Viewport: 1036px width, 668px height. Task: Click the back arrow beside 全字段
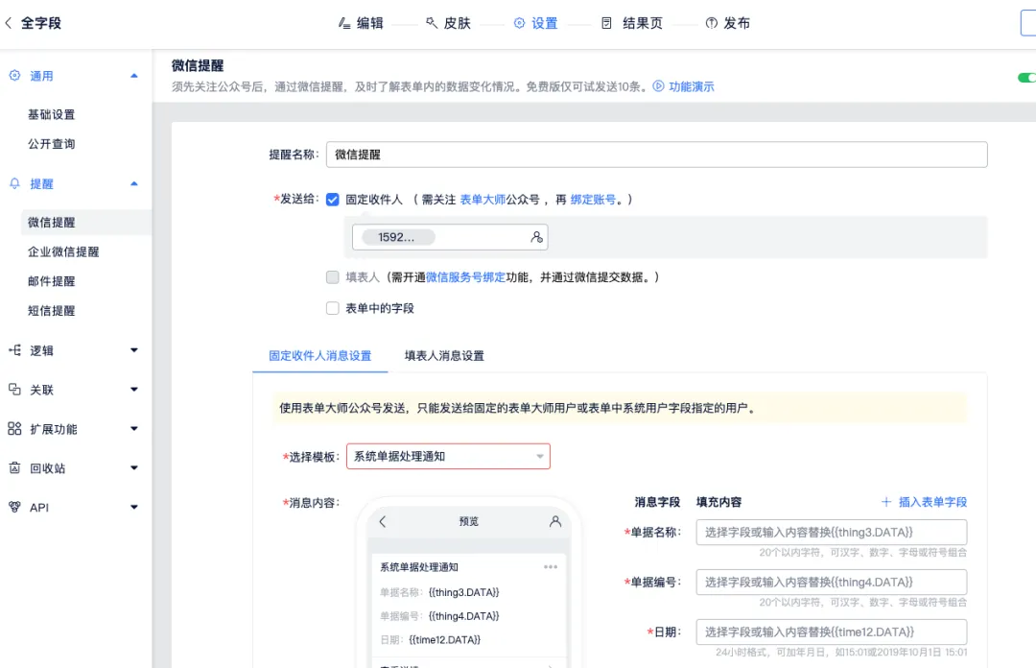pyautogui.click(x=10, y=23)
